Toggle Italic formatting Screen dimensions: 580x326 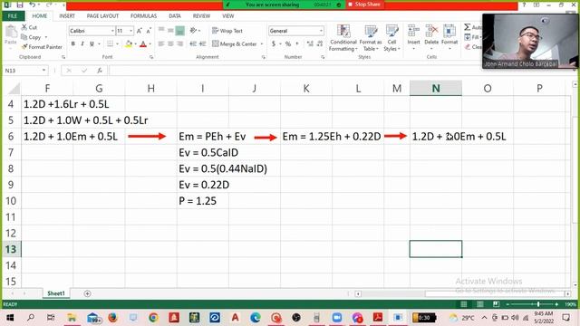pos(82,43)
